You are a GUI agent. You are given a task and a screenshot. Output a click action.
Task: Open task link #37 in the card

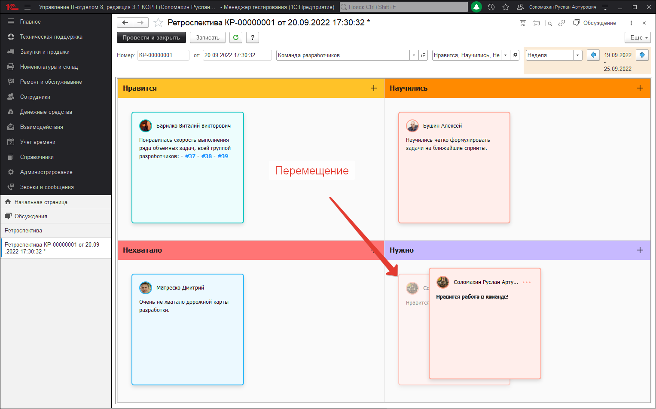tap(190, 156)
